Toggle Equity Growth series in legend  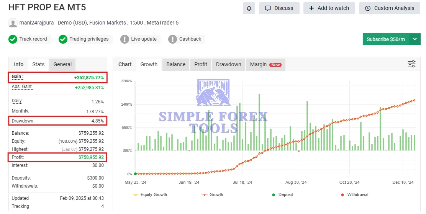point(150,194)
